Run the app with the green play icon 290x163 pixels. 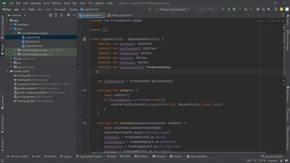click(x=223, y=9)
